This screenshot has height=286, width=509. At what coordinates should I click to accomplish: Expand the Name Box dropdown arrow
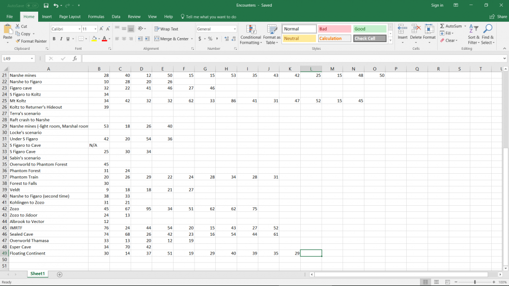(32, 58)
